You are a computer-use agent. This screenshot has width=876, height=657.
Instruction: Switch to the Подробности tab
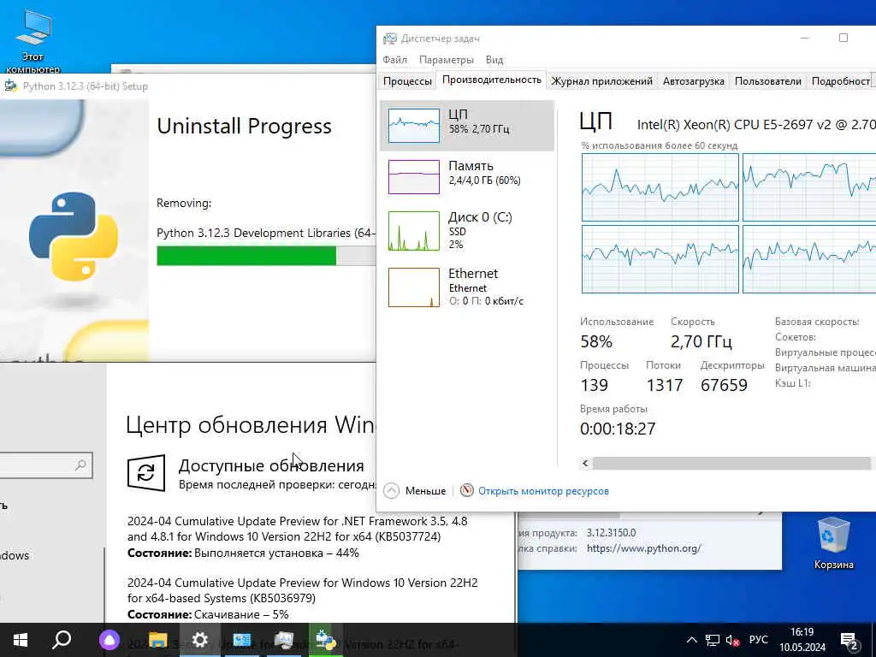click(841, 81)
